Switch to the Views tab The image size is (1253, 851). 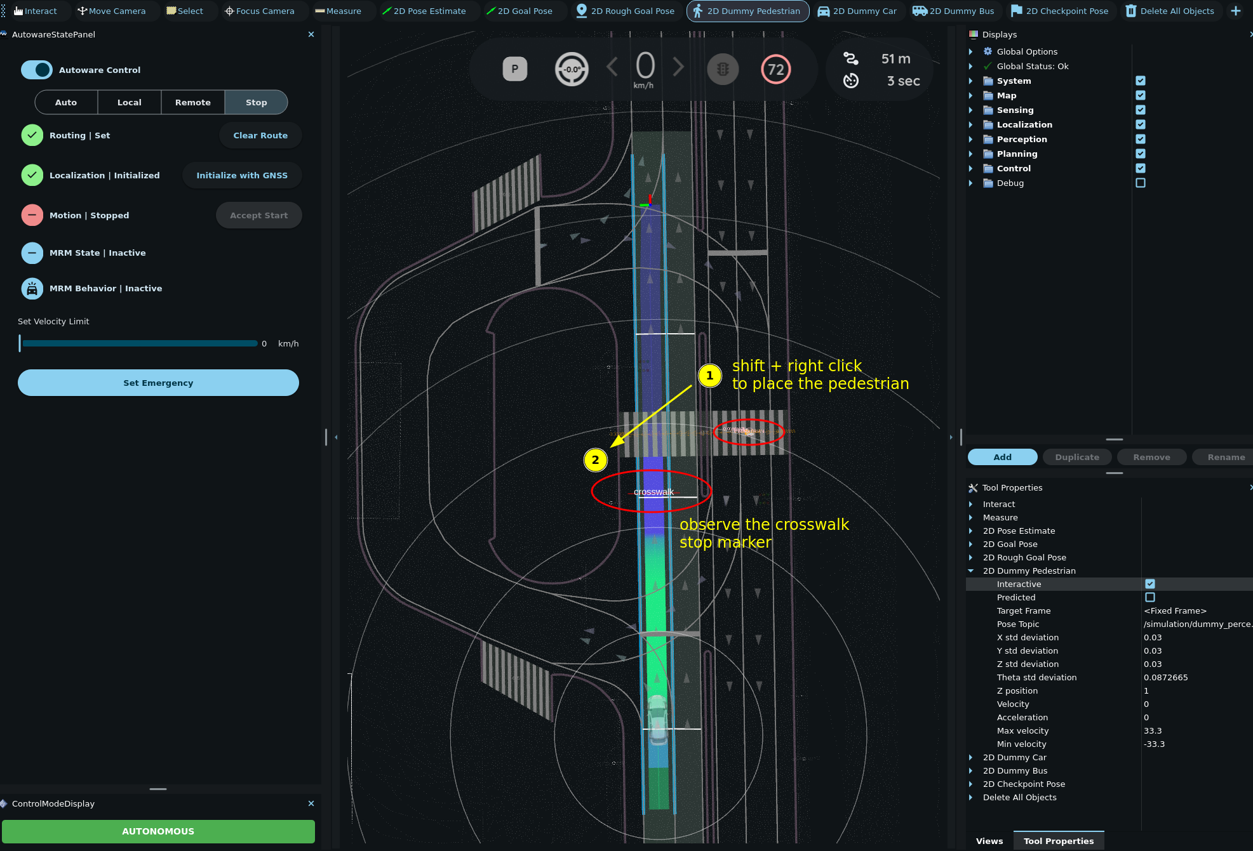click(x=989, y=841)
